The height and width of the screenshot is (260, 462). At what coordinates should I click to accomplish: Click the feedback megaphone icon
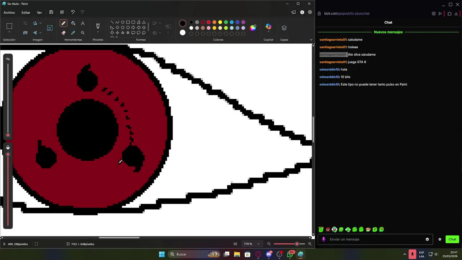pyautogui.click(x=293, y=12)
